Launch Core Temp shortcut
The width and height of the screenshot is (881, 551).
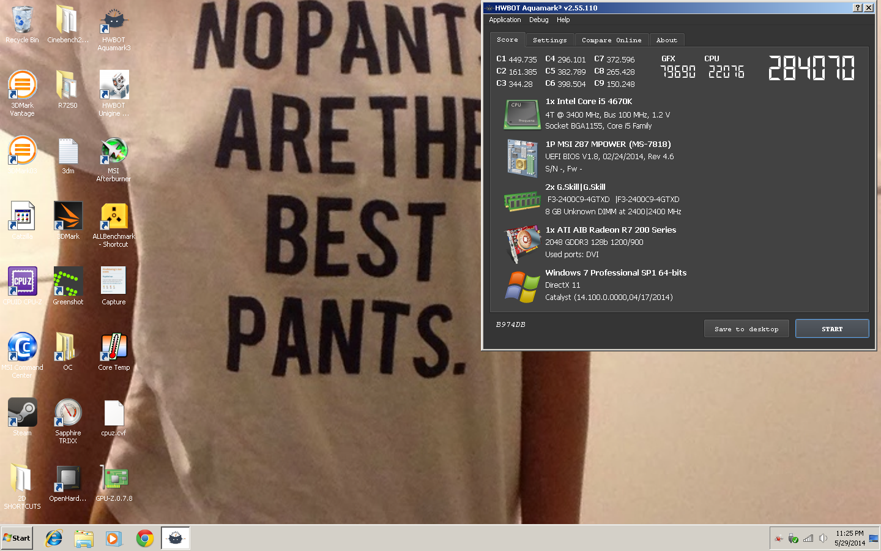(114, 352)
